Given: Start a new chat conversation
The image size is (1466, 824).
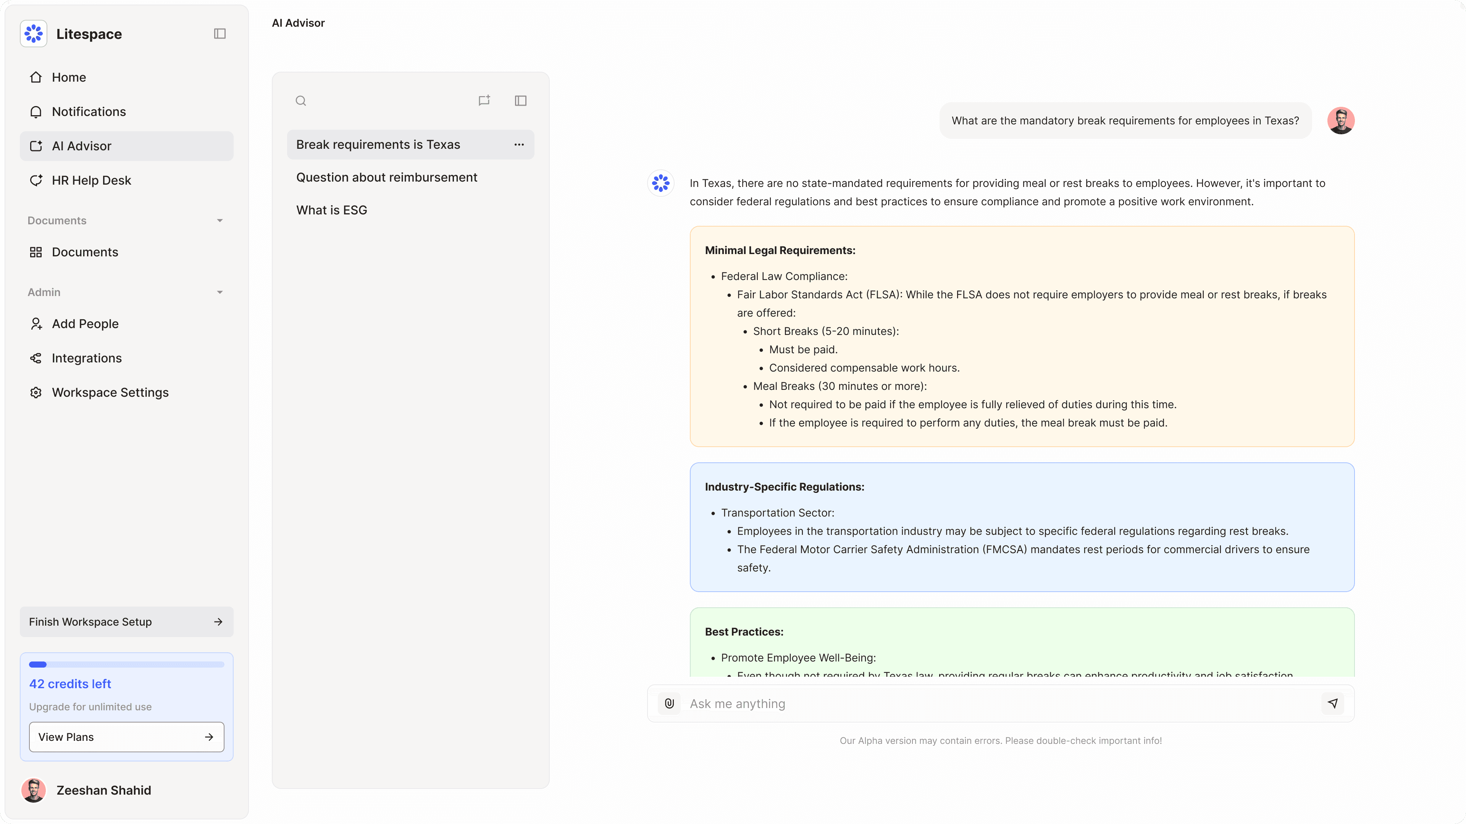Looking at the screenshot, I should point(484,101).
